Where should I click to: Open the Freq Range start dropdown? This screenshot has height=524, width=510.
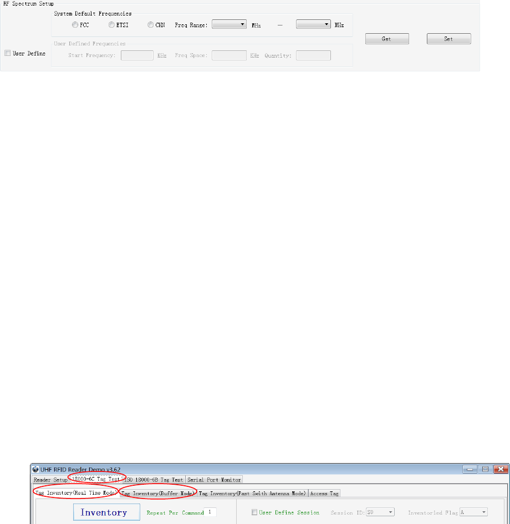(229, 24)
